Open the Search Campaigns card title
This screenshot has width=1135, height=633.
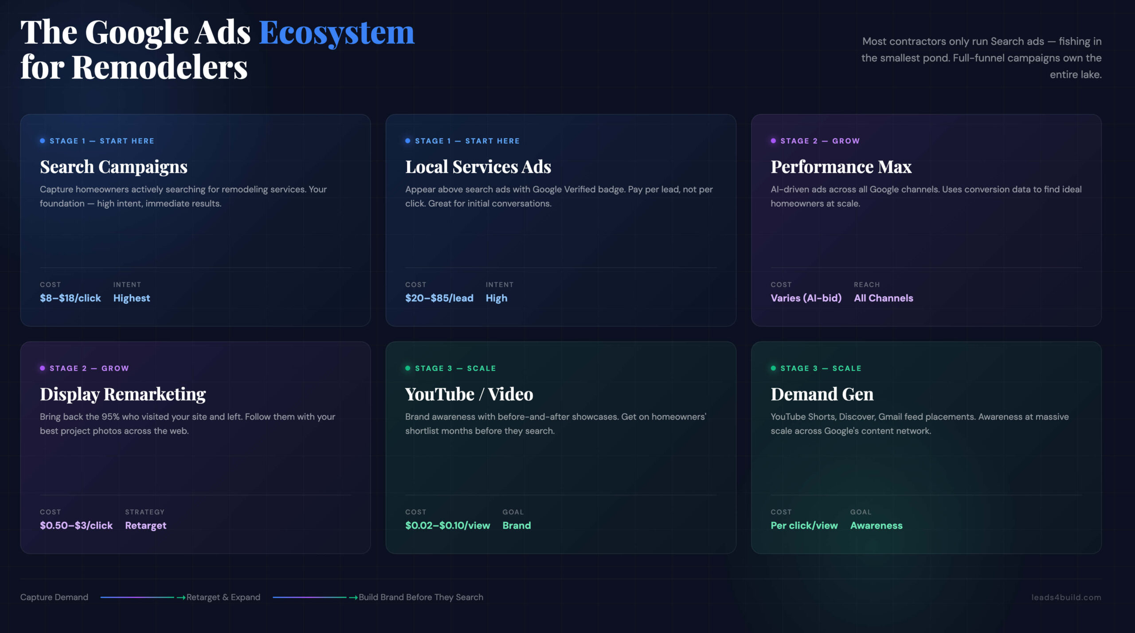[113, 167]
